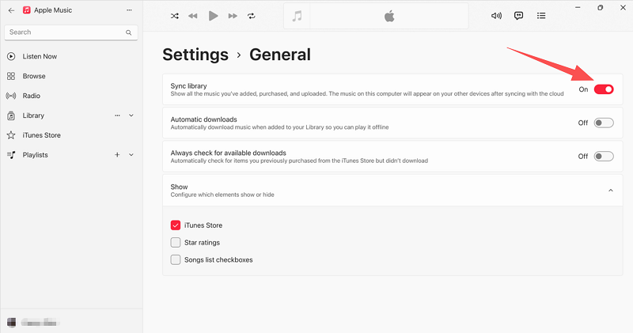Open Library in sidebar
Screen dimensions: 633x333
click(x=33, y=115)
